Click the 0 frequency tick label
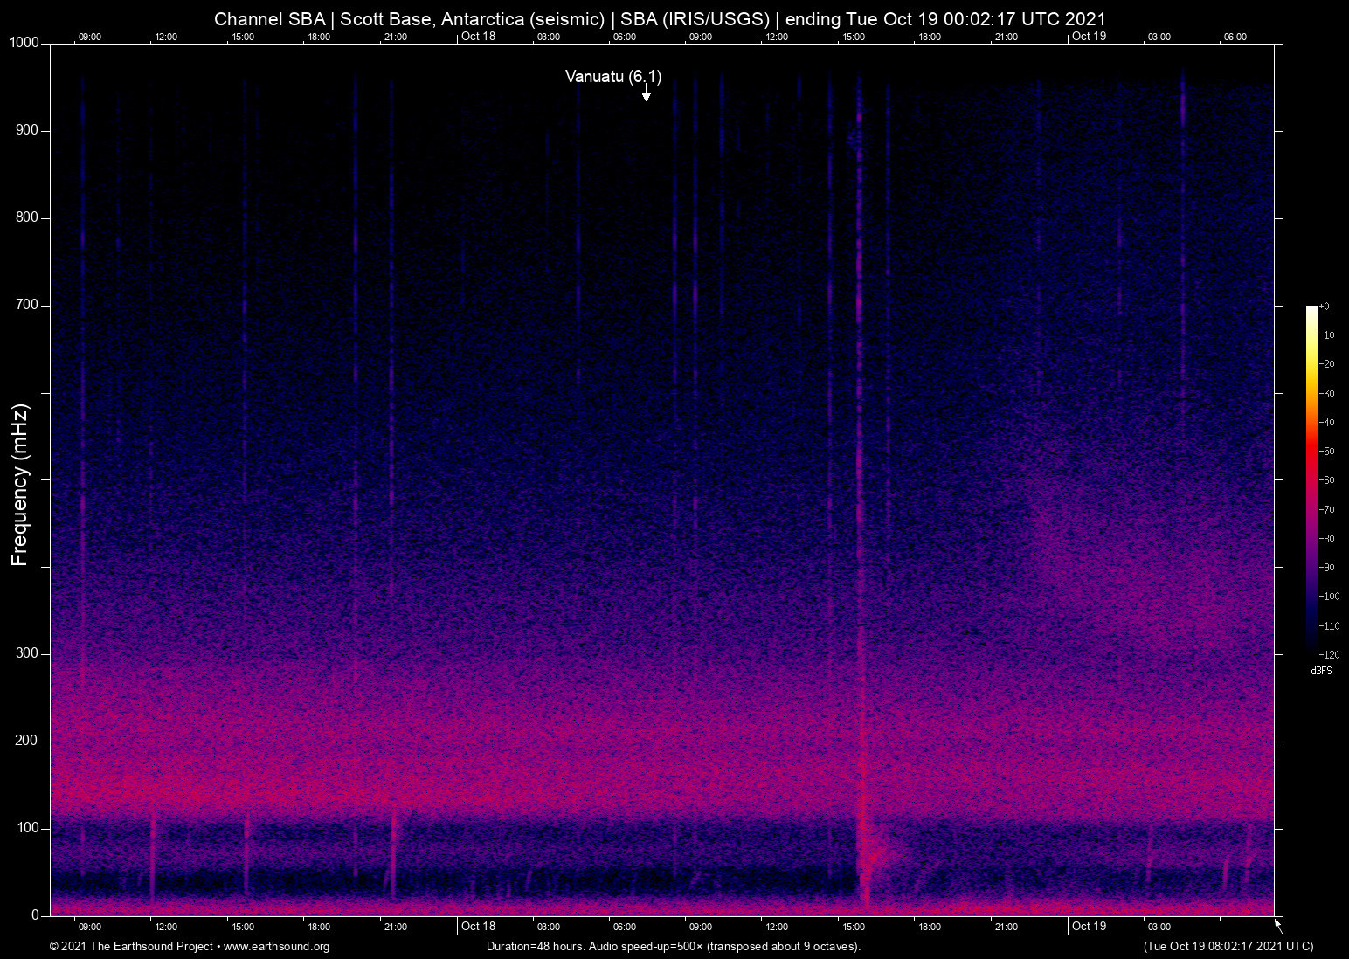The image size is (1349, 959). click(36, 915)
